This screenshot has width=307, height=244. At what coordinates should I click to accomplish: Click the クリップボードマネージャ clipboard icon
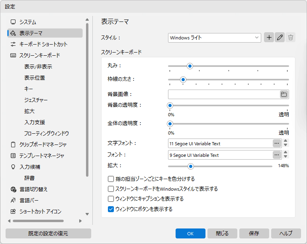(13, 144)
